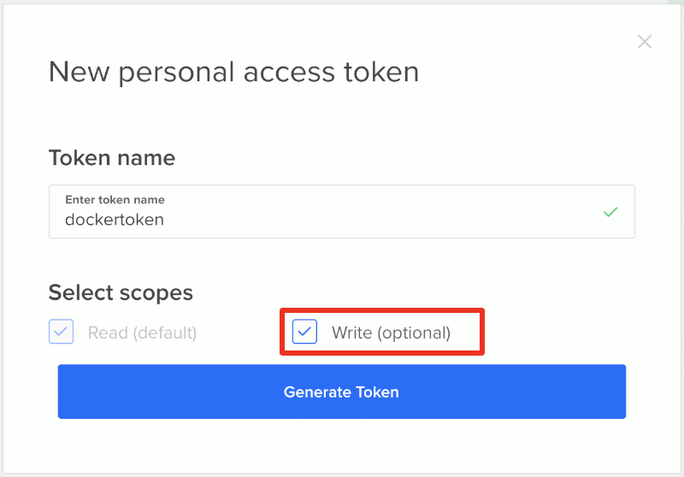
Task: Click blank dialog area below Generate Token
Action: [342, 445]
